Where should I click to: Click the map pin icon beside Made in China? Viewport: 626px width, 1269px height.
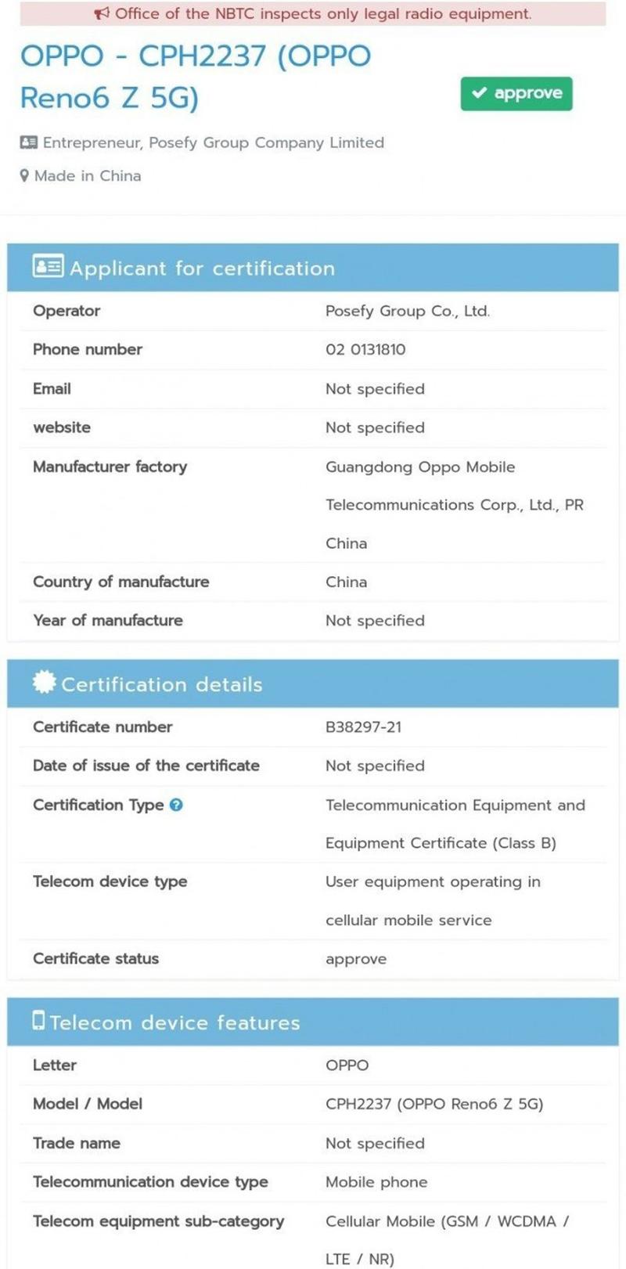point(24,176)
